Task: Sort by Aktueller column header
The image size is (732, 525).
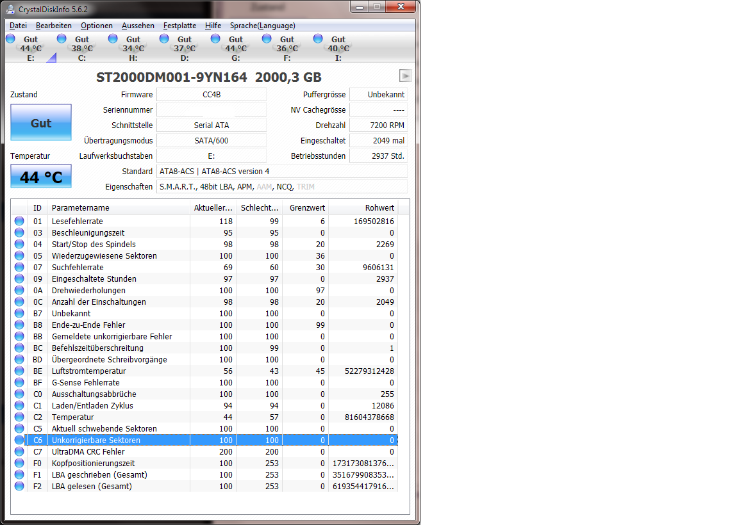Action: pyautogui.click(x=213, y=207)
